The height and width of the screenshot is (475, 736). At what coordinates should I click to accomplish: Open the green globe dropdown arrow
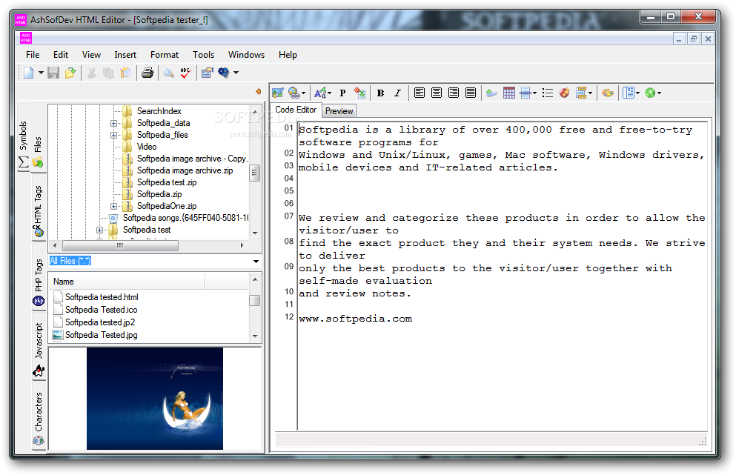click(x=660, y=93)
